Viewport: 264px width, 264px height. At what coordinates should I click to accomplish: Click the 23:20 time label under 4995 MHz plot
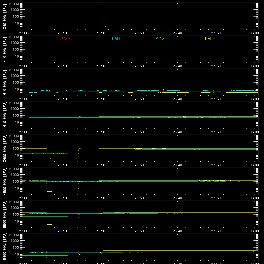click(101, 198)
